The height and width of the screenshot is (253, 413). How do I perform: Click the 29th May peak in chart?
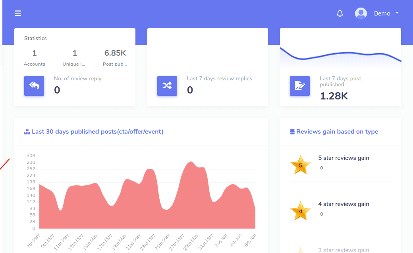pyautogui.click(x=191, y=162)
